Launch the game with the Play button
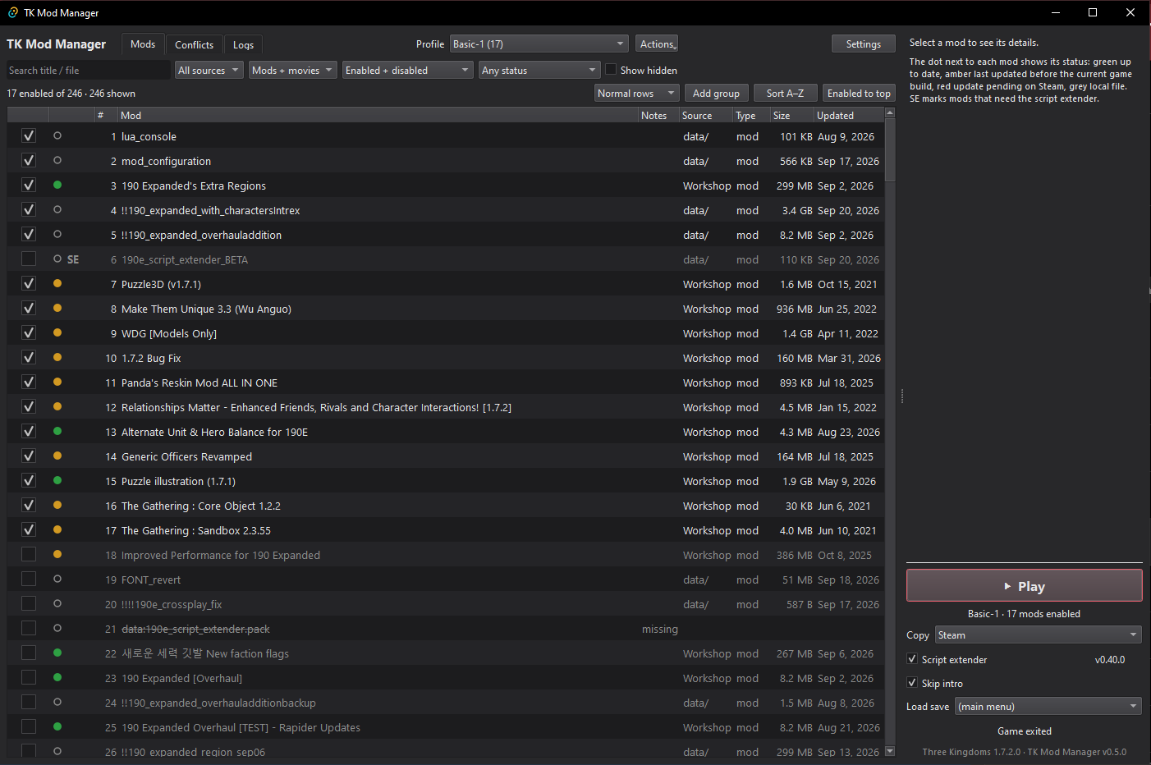Image resolution: width=1151 pixels, height=765 pixels. 1025,586
